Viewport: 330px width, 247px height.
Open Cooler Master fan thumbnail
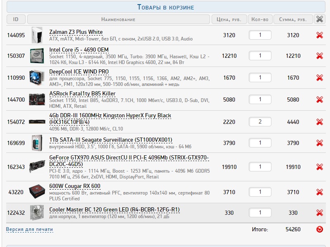pos(37,213)
